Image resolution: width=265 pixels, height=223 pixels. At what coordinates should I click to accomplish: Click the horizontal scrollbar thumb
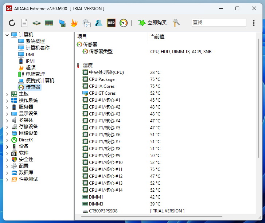(152, 216)
